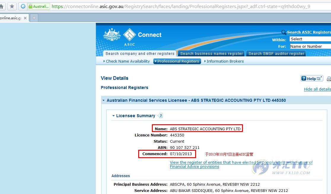The height and width of the screenshot is (194, 331).
Task: Switch to Search SMSF auditor register tab
Action: [276, 54]
